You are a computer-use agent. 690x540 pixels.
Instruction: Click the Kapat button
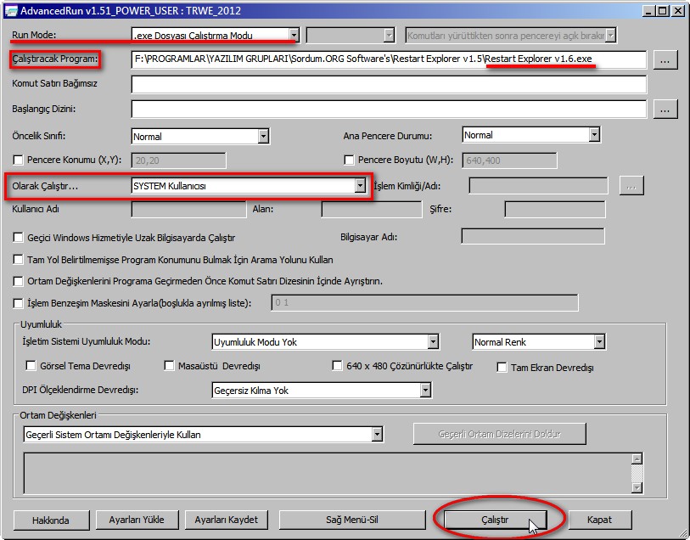pyautogui.click(x=599, y=520)
